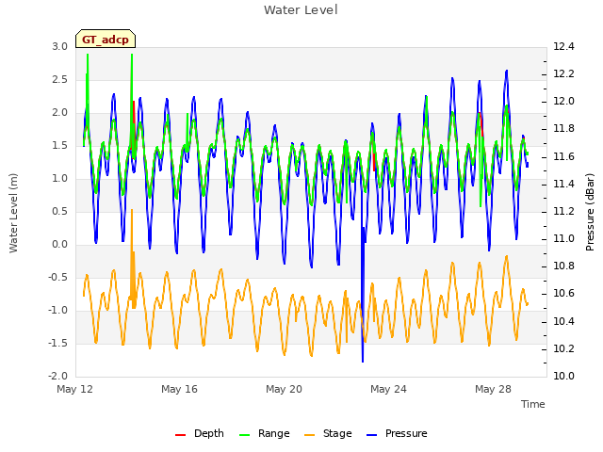Toggle the Depth legend entry
Screen dimensions: 603x452
click(x=199, y=433)
